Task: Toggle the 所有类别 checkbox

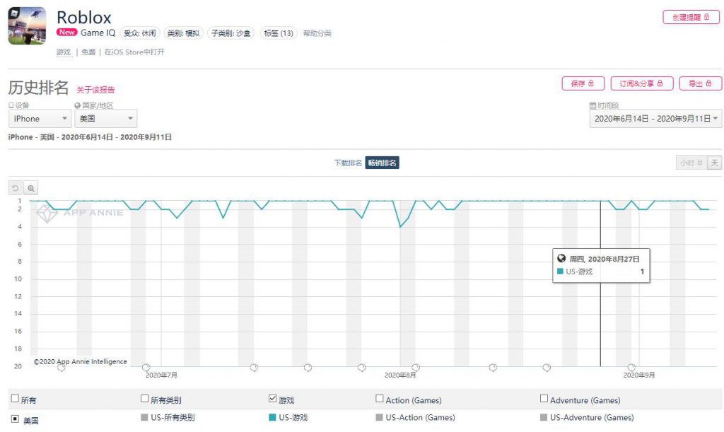Action: (144, 399)
